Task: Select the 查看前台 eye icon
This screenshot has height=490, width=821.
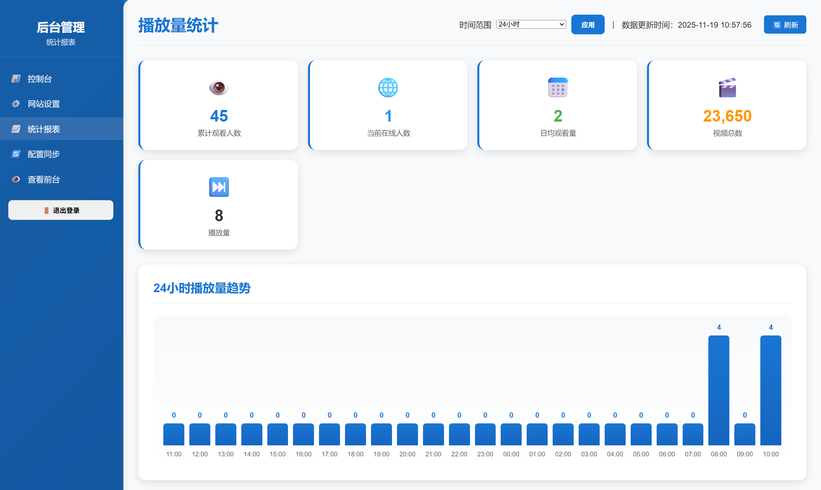Action: 16,179
